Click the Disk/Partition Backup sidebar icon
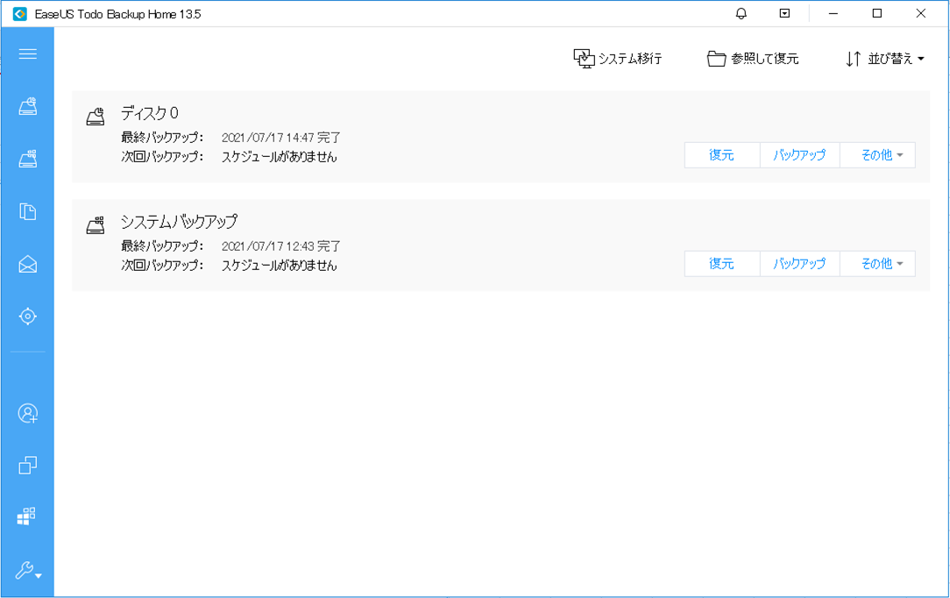The height and width of the screenshot is (598, 950). click(27, 107)
